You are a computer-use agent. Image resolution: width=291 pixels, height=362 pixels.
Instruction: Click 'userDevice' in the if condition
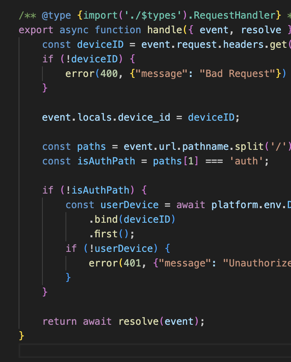[124, 248]
